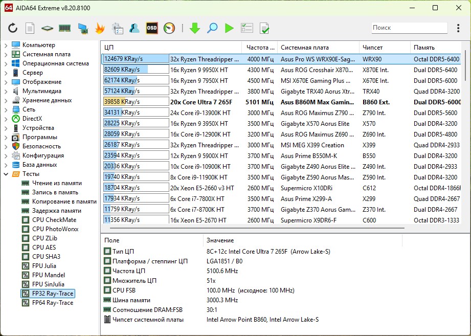Click the Поиск search field

[x=408, y=28]
